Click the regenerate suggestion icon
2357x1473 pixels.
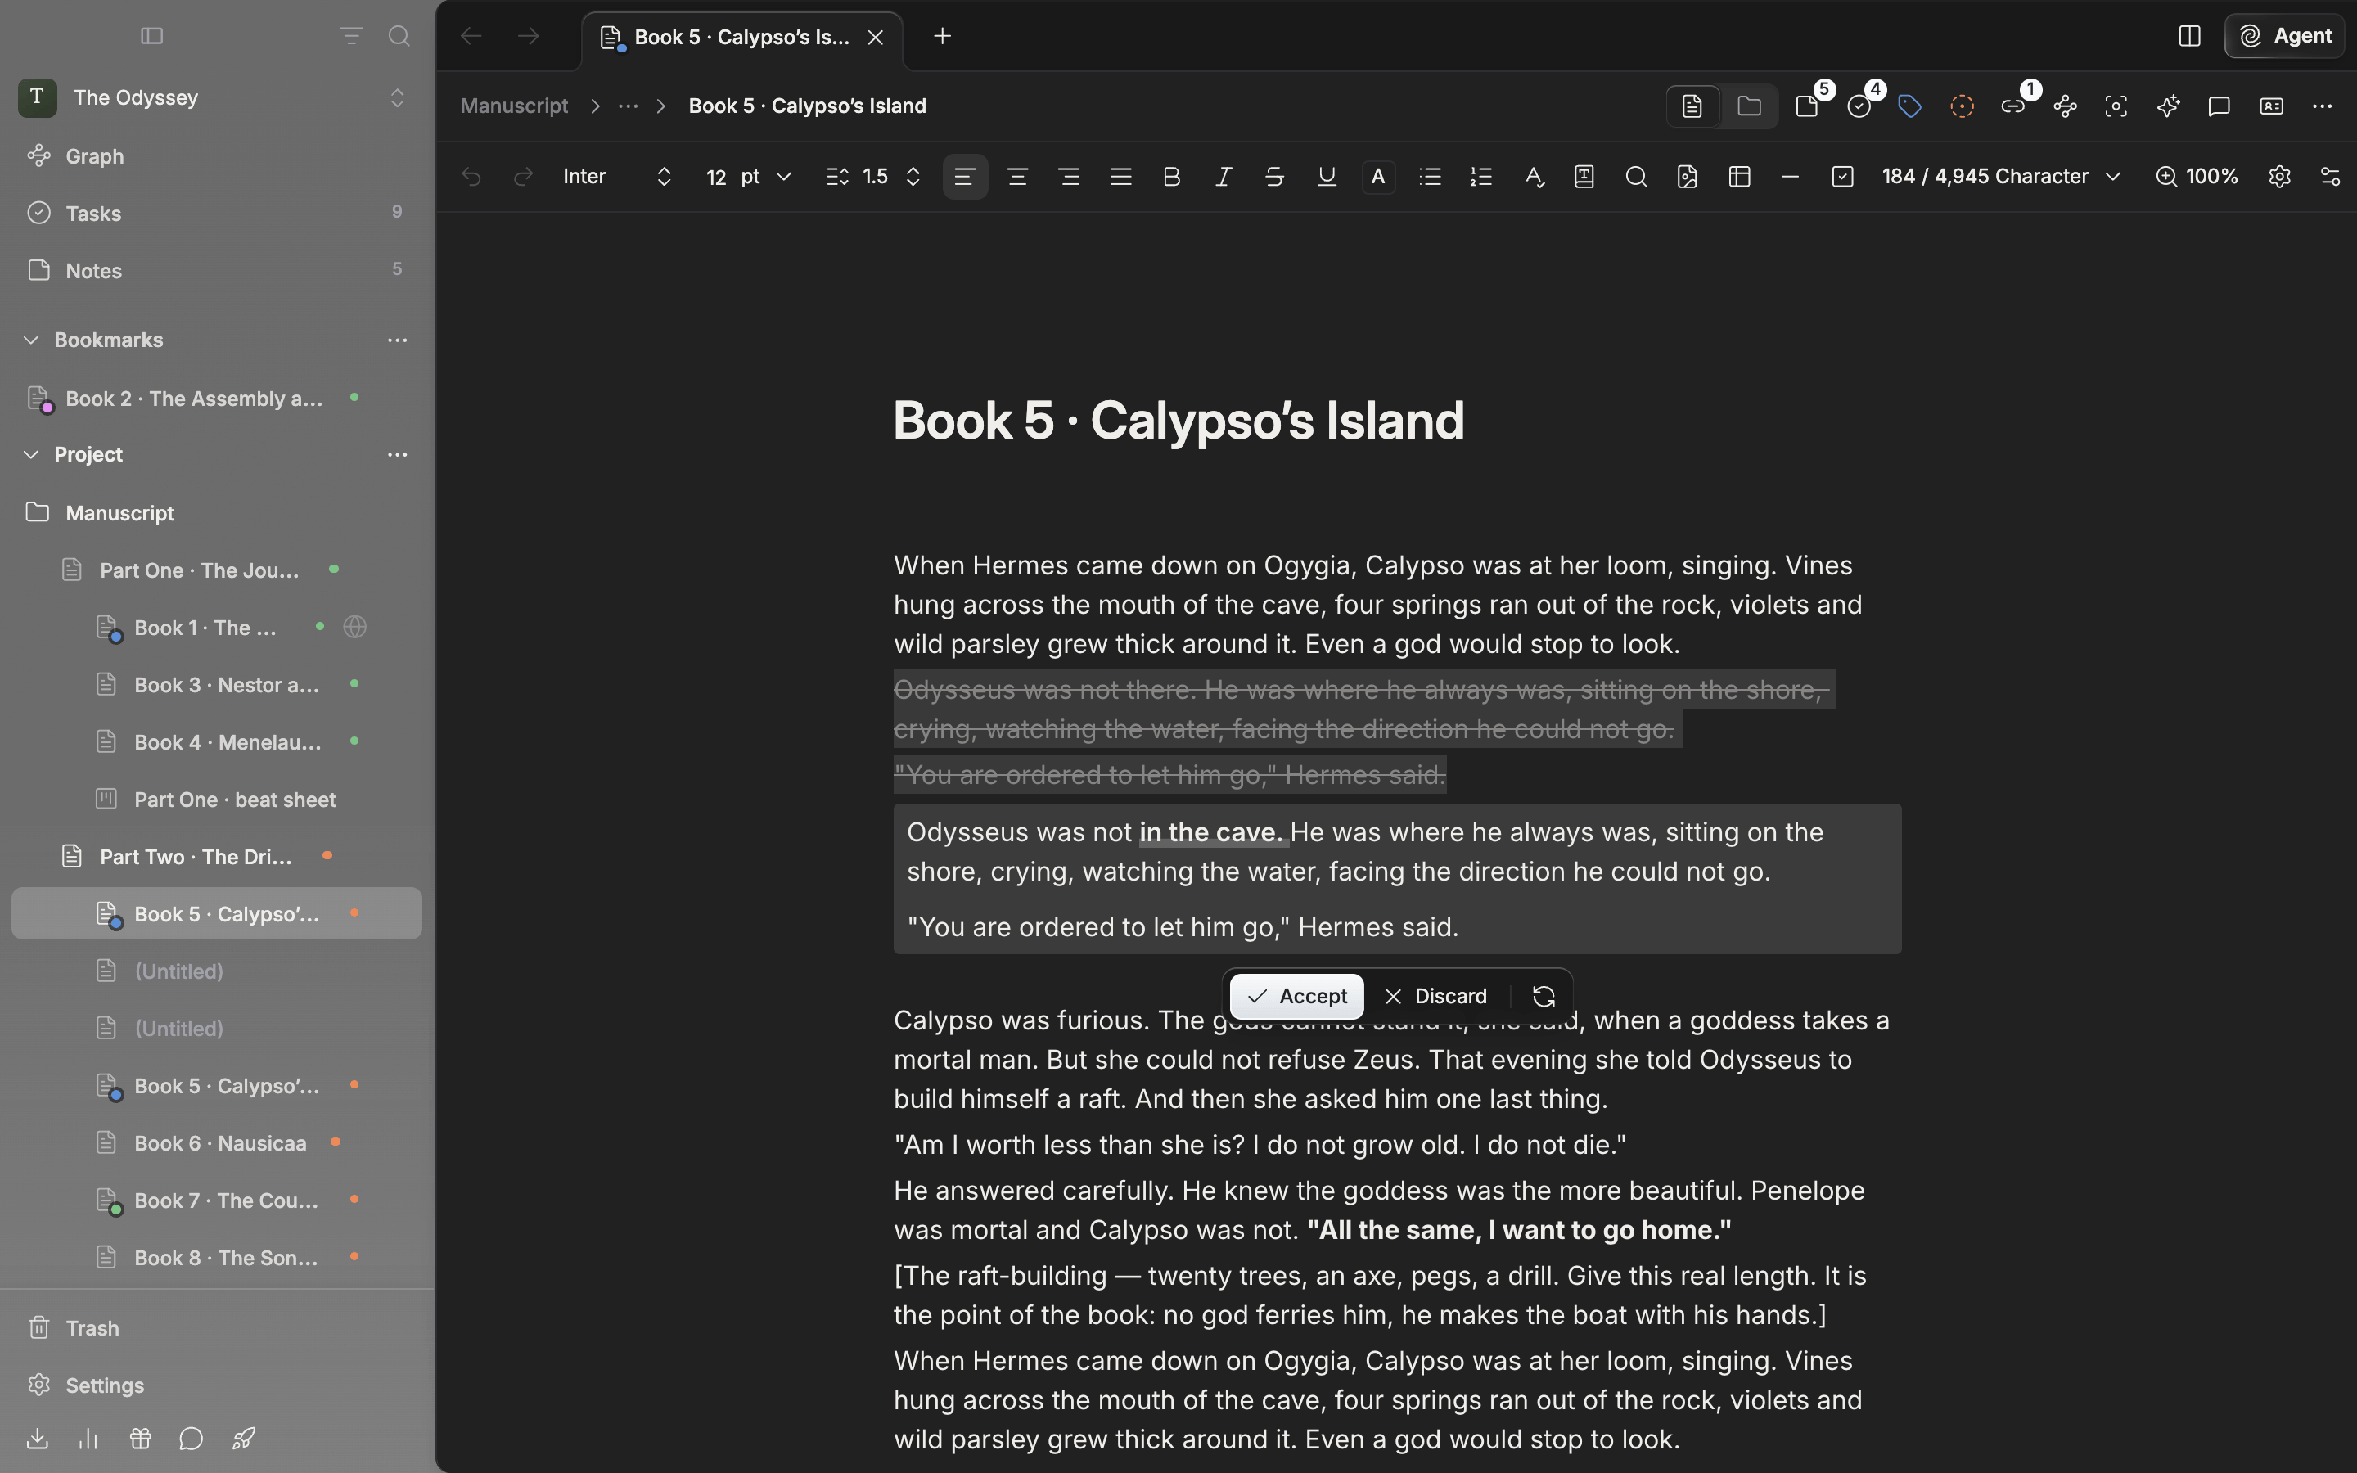pos(1544,996)
